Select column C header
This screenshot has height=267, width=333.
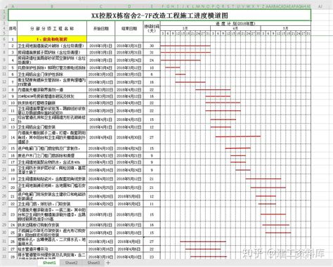pos(101,6)
